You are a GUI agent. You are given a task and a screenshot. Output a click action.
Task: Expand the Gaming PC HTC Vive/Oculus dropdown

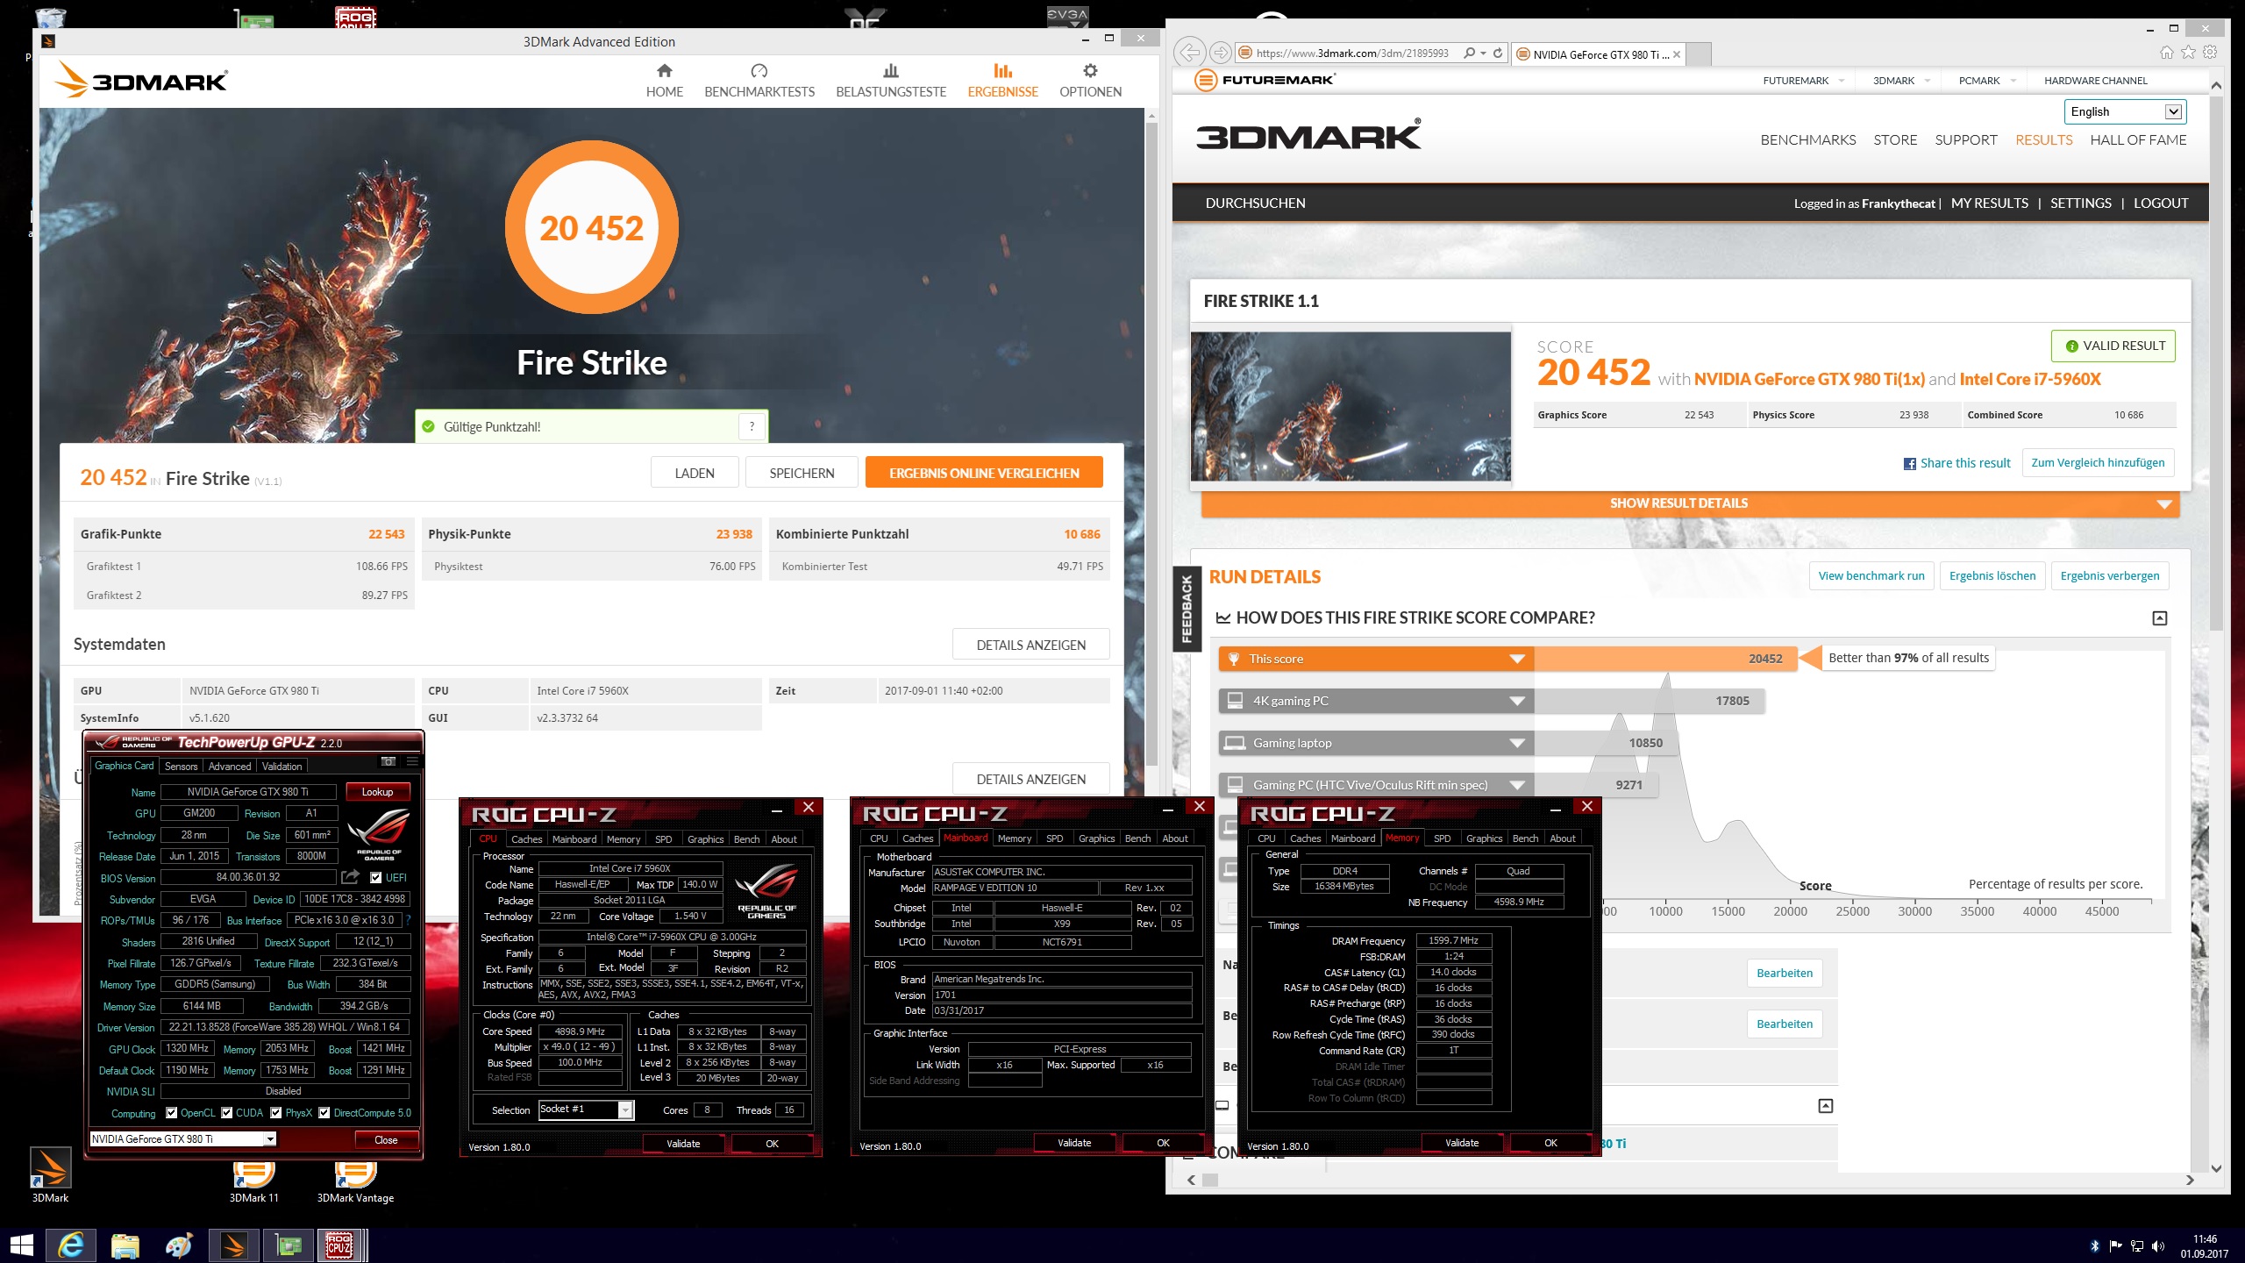(1517, 785)
